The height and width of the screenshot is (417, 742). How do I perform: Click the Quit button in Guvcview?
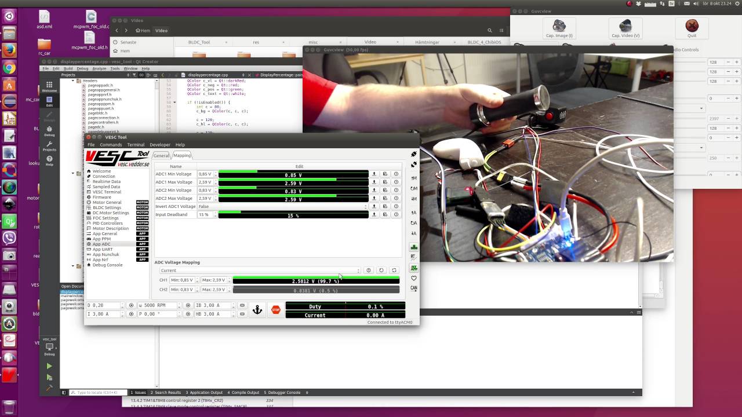(x=692, y=28)
